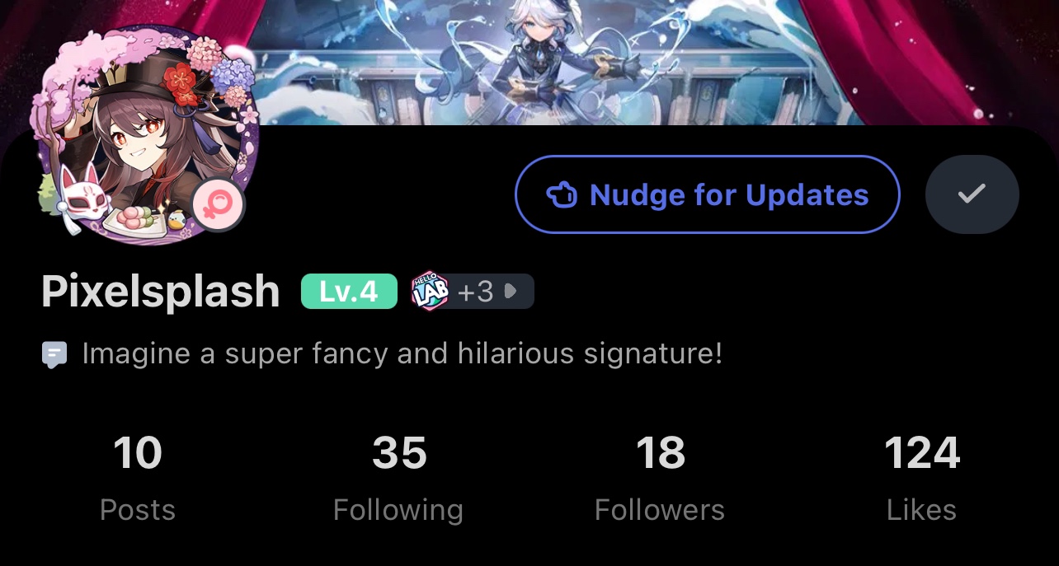The height and width of the screenshot is (566, 1059).
Task: Open the super fancy signature text
Action: click(402, 354)
